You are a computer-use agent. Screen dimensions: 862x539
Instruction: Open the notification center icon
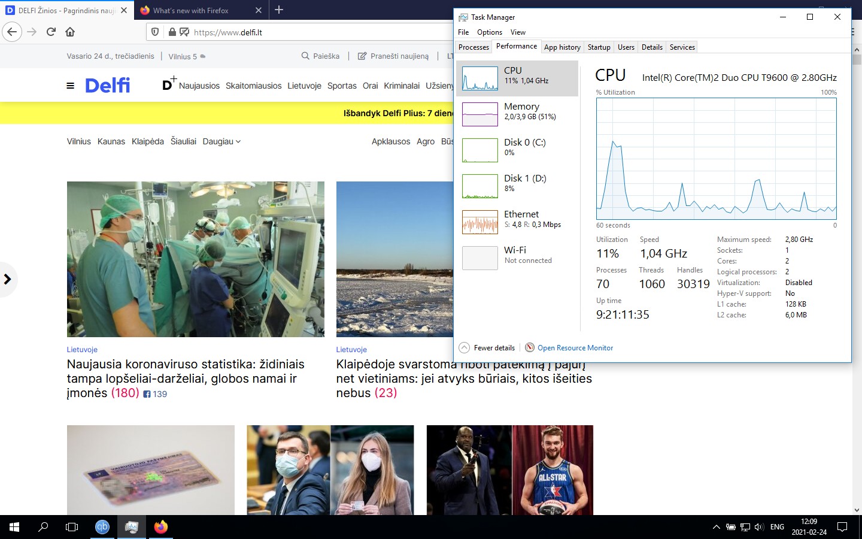click(x=842, y=527)
